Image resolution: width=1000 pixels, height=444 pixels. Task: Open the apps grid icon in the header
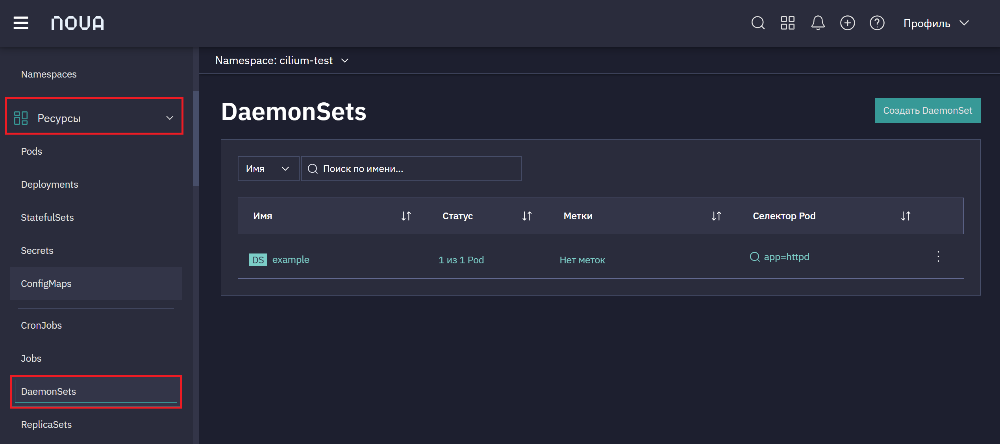tap(788, 23)
